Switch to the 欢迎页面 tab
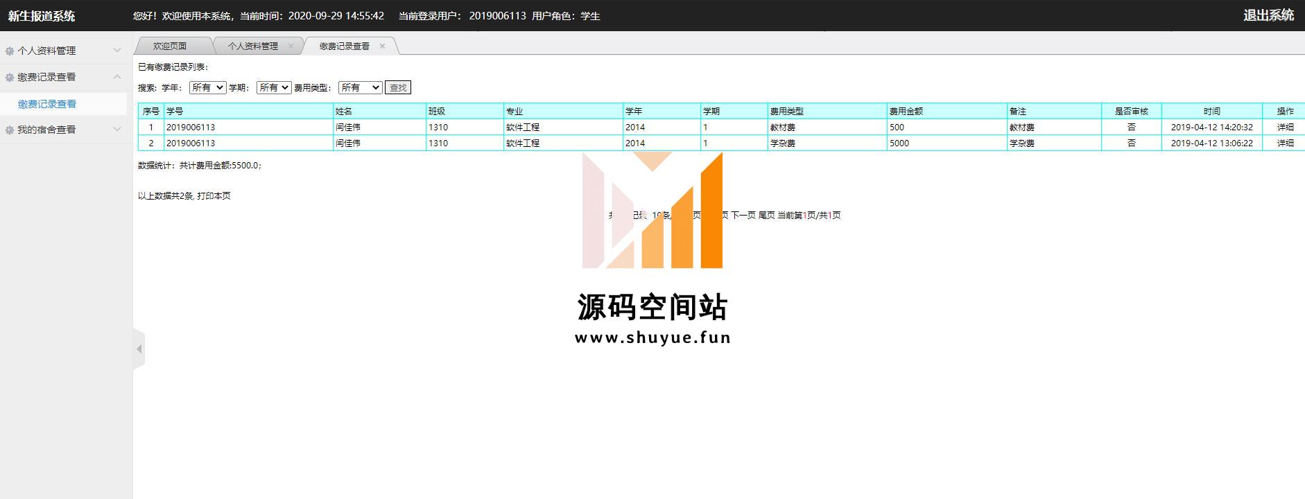The width and height of the screenshot is (1305, 499). click(x=170, y=46)
